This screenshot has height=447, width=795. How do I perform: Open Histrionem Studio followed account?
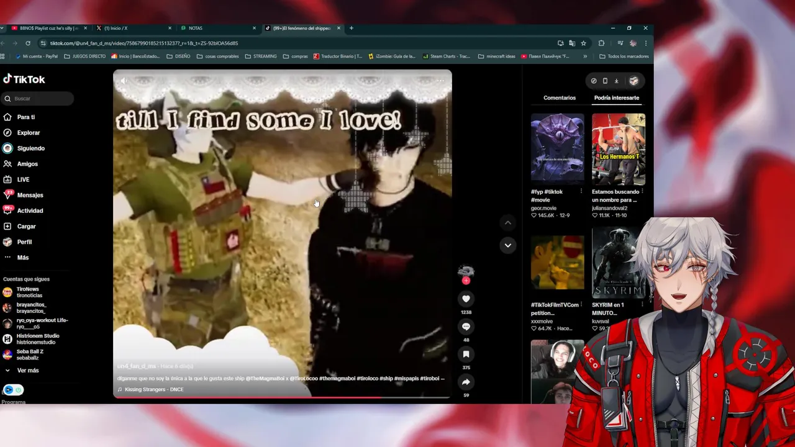pos(31,339)
